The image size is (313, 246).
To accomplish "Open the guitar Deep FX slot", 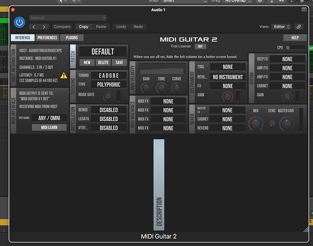I will 287,59.
